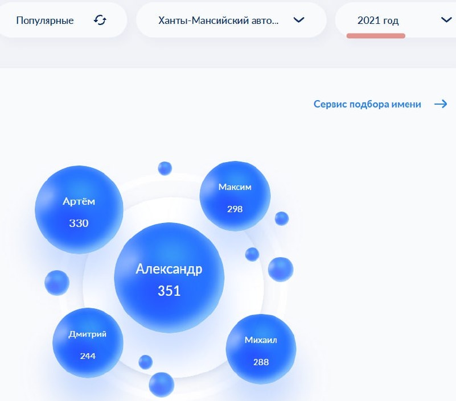The image size is (456, 401).
Task: Click arrow icon beside Сервис подбора имени
Action: tap(441, 104)
